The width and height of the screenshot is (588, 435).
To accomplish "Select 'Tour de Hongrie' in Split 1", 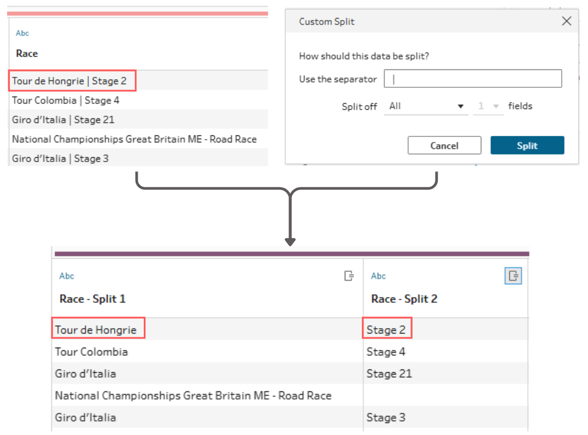I will (96, 330).
